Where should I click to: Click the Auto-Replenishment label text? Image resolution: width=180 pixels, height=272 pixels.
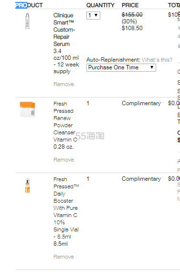(x=113, y=60)
